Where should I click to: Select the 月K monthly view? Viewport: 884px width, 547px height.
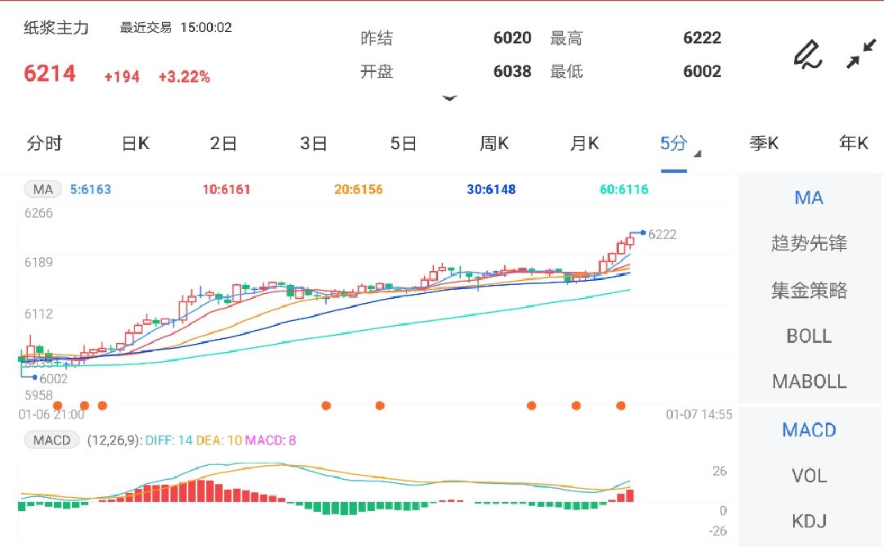pos(583,142)
